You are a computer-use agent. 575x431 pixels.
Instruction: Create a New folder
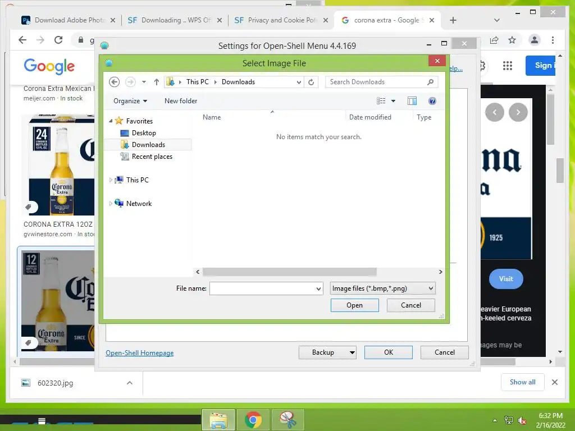pos(181,101)
